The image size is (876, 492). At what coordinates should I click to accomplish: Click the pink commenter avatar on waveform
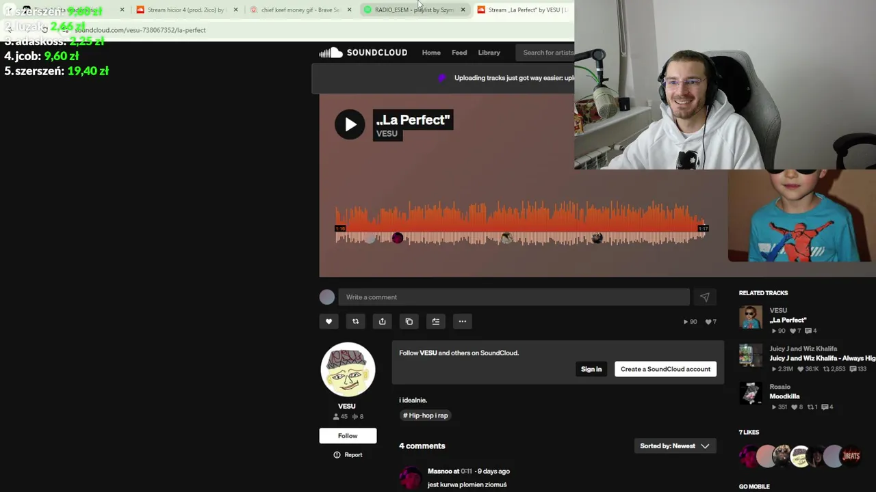click(398, 238)
